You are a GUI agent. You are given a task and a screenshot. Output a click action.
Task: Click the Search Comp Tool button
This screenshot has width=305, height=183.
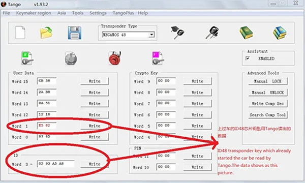point(268,115)
